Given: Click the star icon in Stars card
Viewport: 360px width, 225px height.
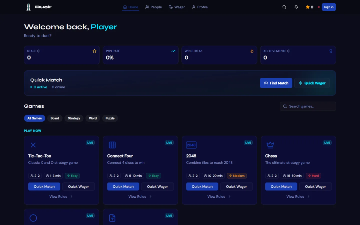Looking at the screenshot, I should [94, 51].
